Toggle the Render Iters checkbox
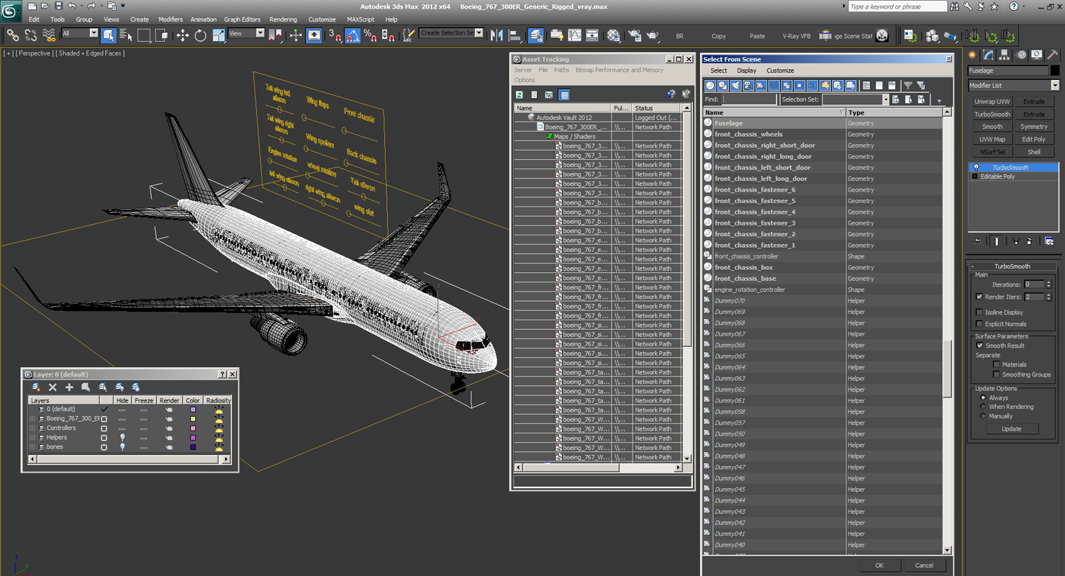Screen dimensions: 1065x576 (979, 297)
